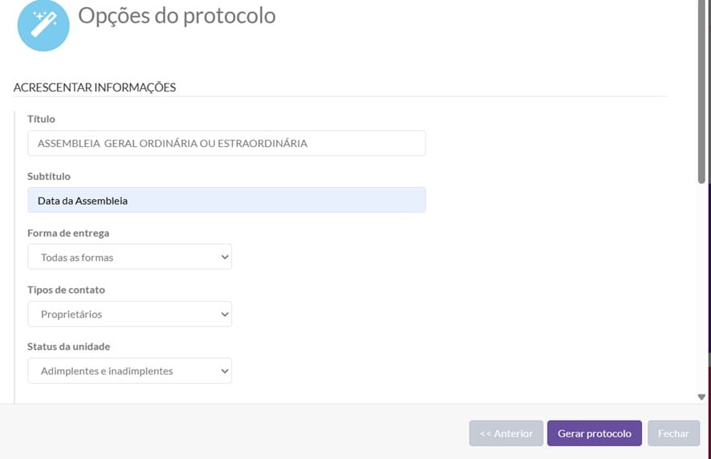The height and width of the screenshot is (459, 711).
Task: Select the Acrescentar Informações section header
Action: [95, 87]
